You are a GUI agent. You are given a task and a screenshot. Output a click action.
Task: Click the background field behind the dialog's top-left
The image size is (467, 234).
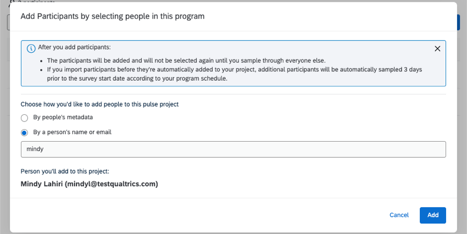8,22
